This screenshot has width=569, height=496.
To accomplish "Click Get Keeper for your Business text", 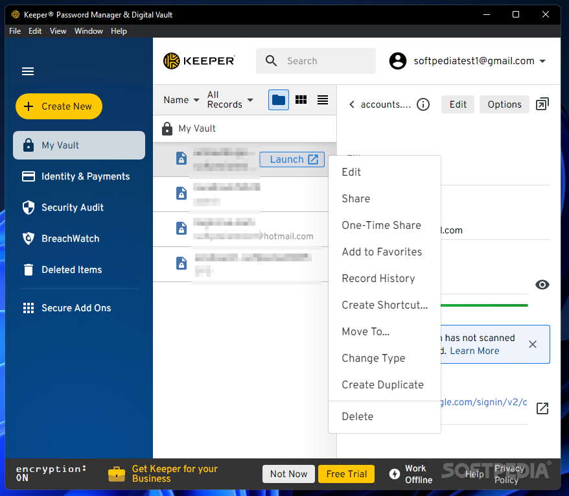I will tap(174, 474).
